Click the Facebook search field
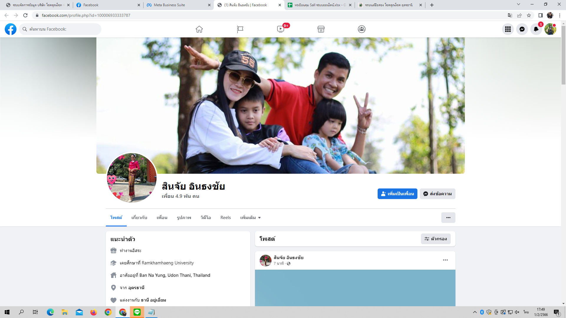 (60, 29)
